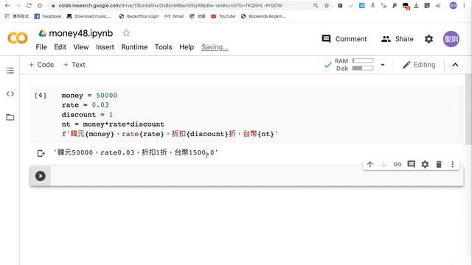Move the cell down with arrow icon
Image resolution: width=472 pixels, height=265 pixels.
click(383, 164)
